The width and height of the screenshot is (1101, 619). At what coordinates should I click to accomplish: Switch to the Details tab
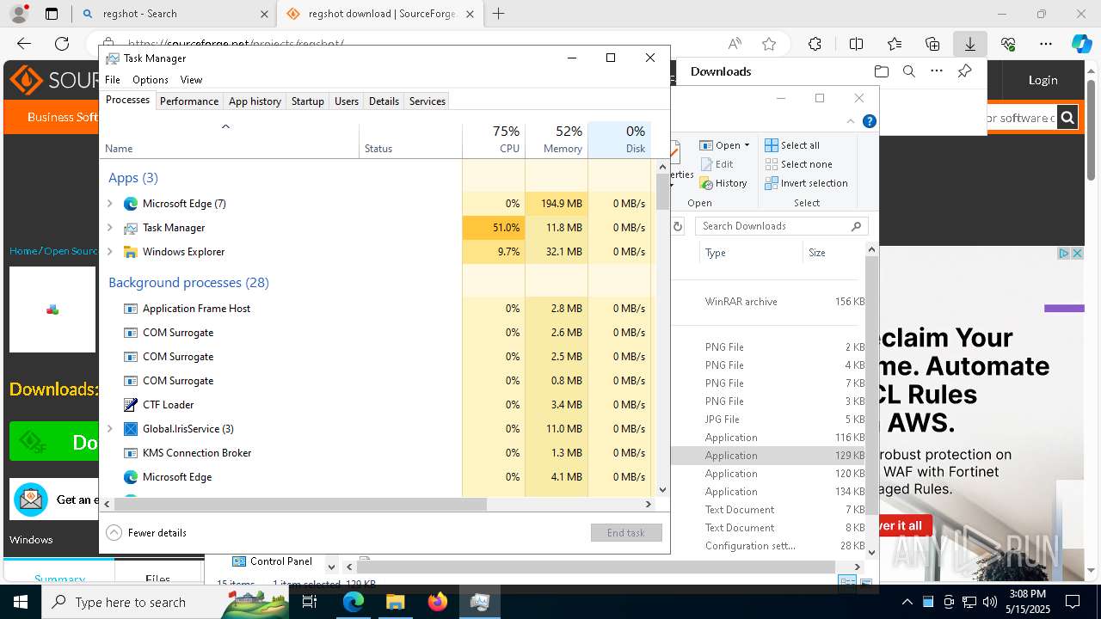coord(384,101)
